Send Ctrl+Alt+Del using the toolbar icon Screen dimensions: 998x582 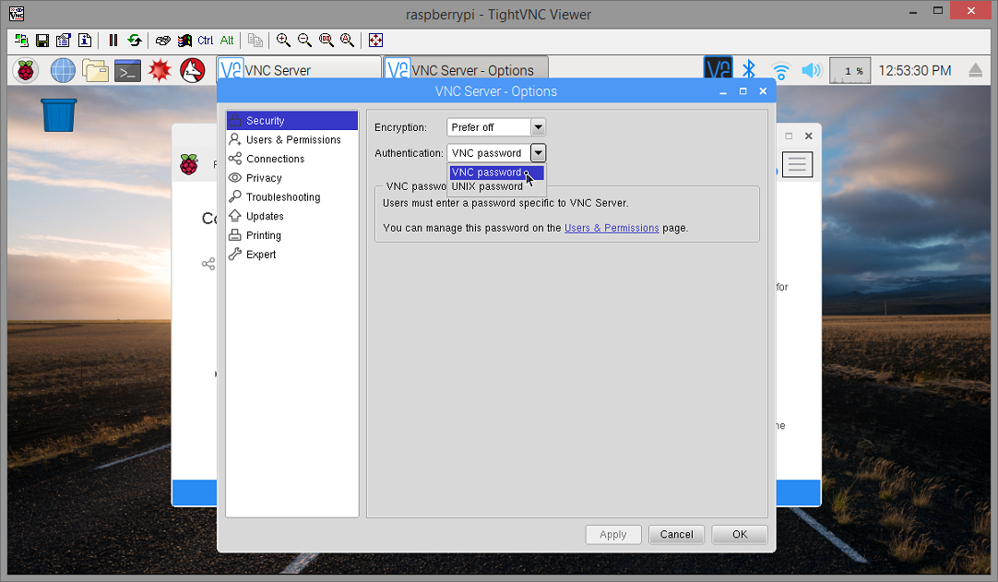pos(163,40)
